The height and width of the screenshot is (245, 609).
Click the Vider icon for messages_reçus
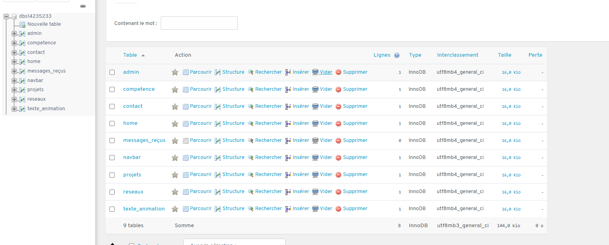[x=315, y=140]
